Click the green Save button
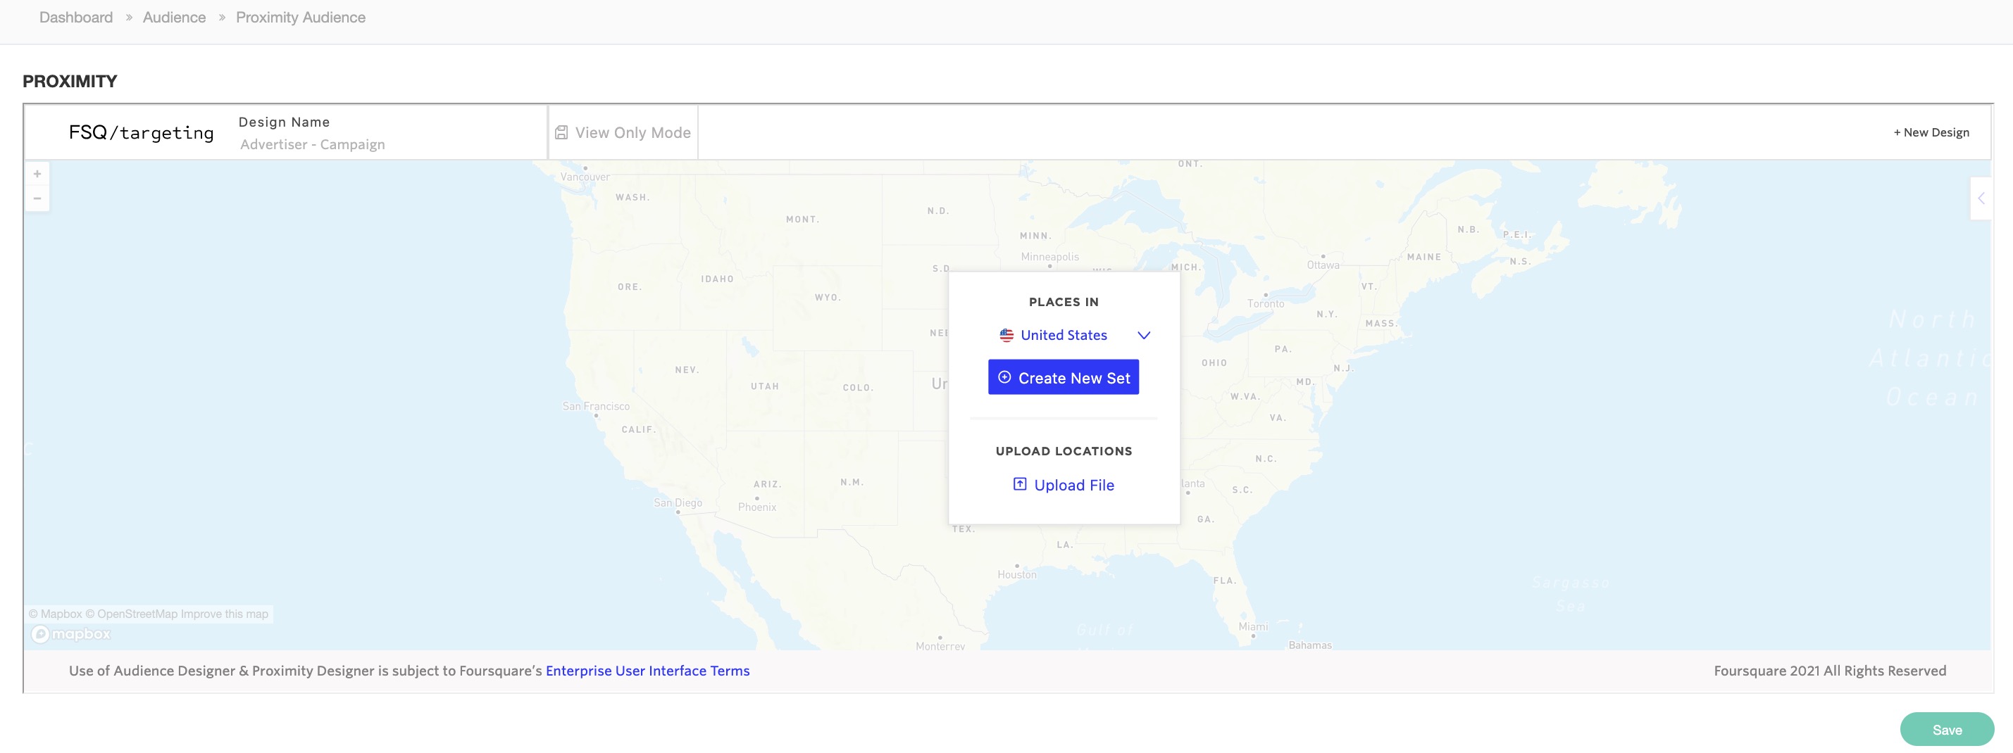Image resolution: width=2013 pixels, height=753 pixels. click(x=1947, y=730)
